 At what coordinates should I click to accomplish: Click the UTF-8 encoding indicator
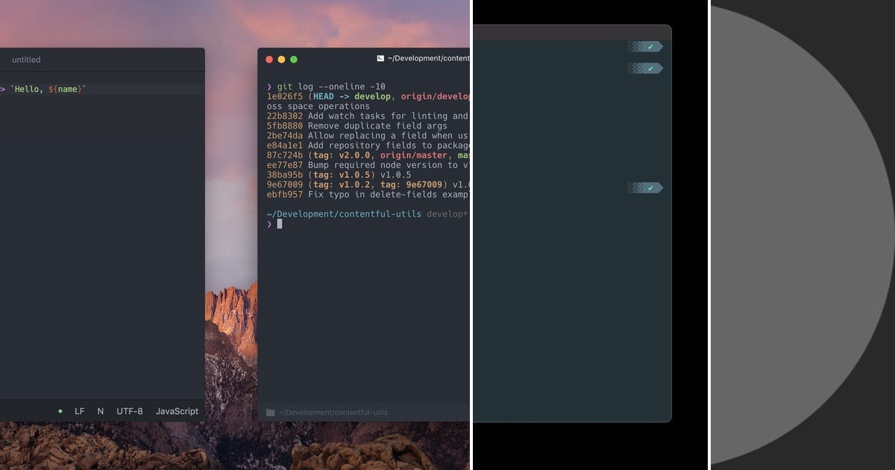tap(128, 411)
